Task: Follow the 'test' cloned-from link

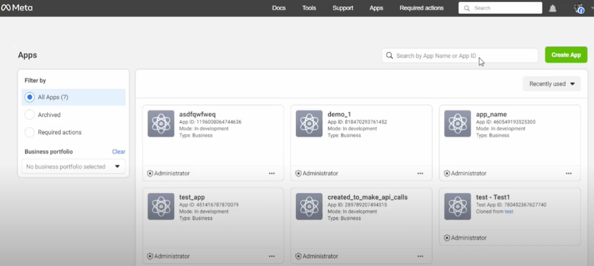Action: pyautogui.click(x=509, y=212)
